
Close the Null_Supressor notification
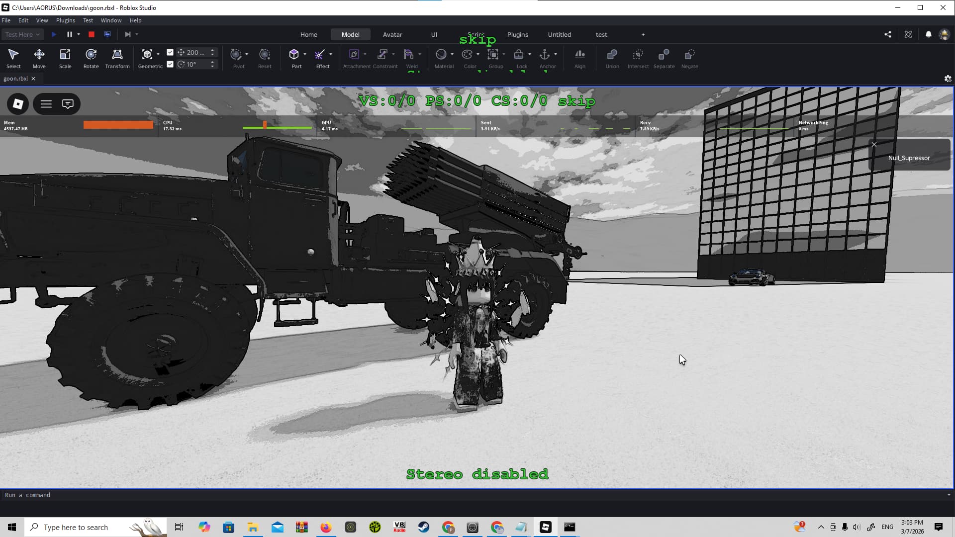pyautogui.click(x=874, y=145)
